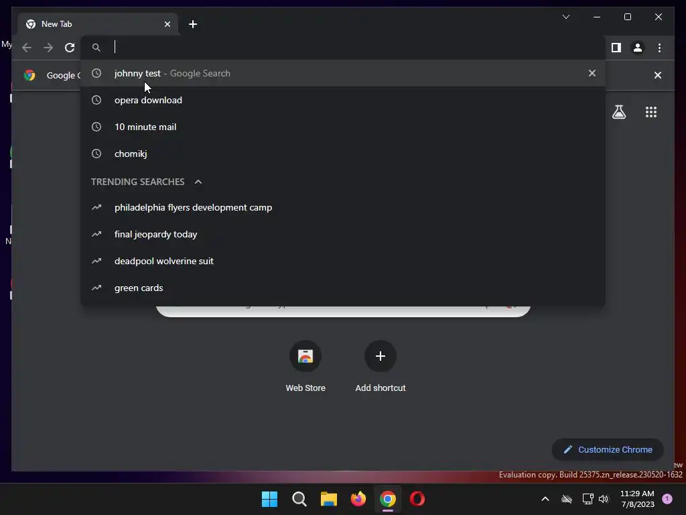Open the Web Store shortcut
The height and width of the screenshot is (515, 686).
[305, 367]
